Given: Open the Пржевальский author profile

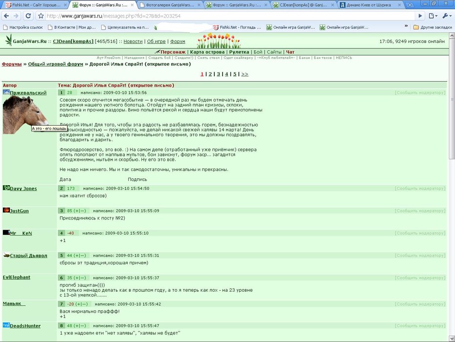Looking at the screenshot, I should [x=28, y=93].
